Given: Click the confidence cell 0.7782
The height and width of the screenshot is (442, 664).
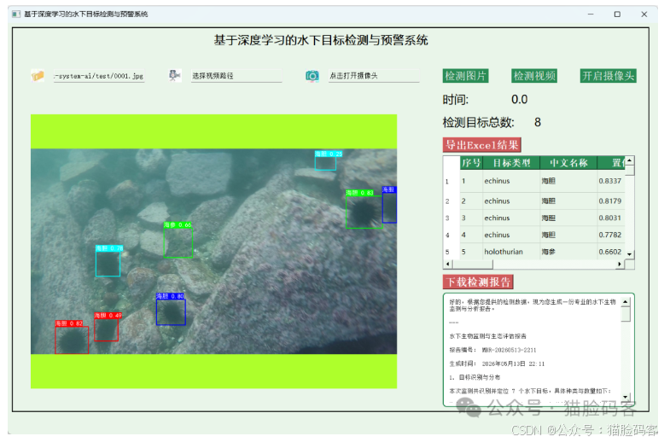Looking at the screenshot, I should (610, 235).
